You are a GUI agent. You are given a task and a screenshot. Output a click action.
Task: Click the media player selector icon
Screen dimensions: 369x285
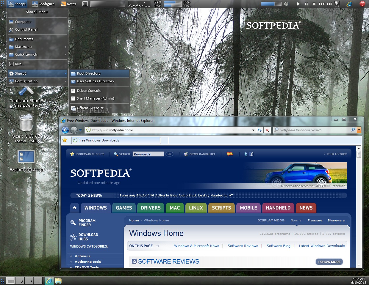pyautogui.click(x=337, y=4)
